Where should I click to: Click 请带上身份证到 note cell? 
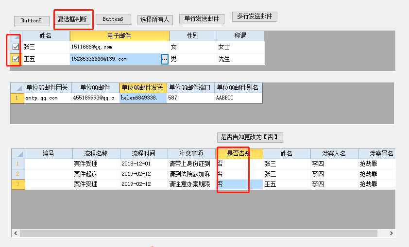pos(191,164)
